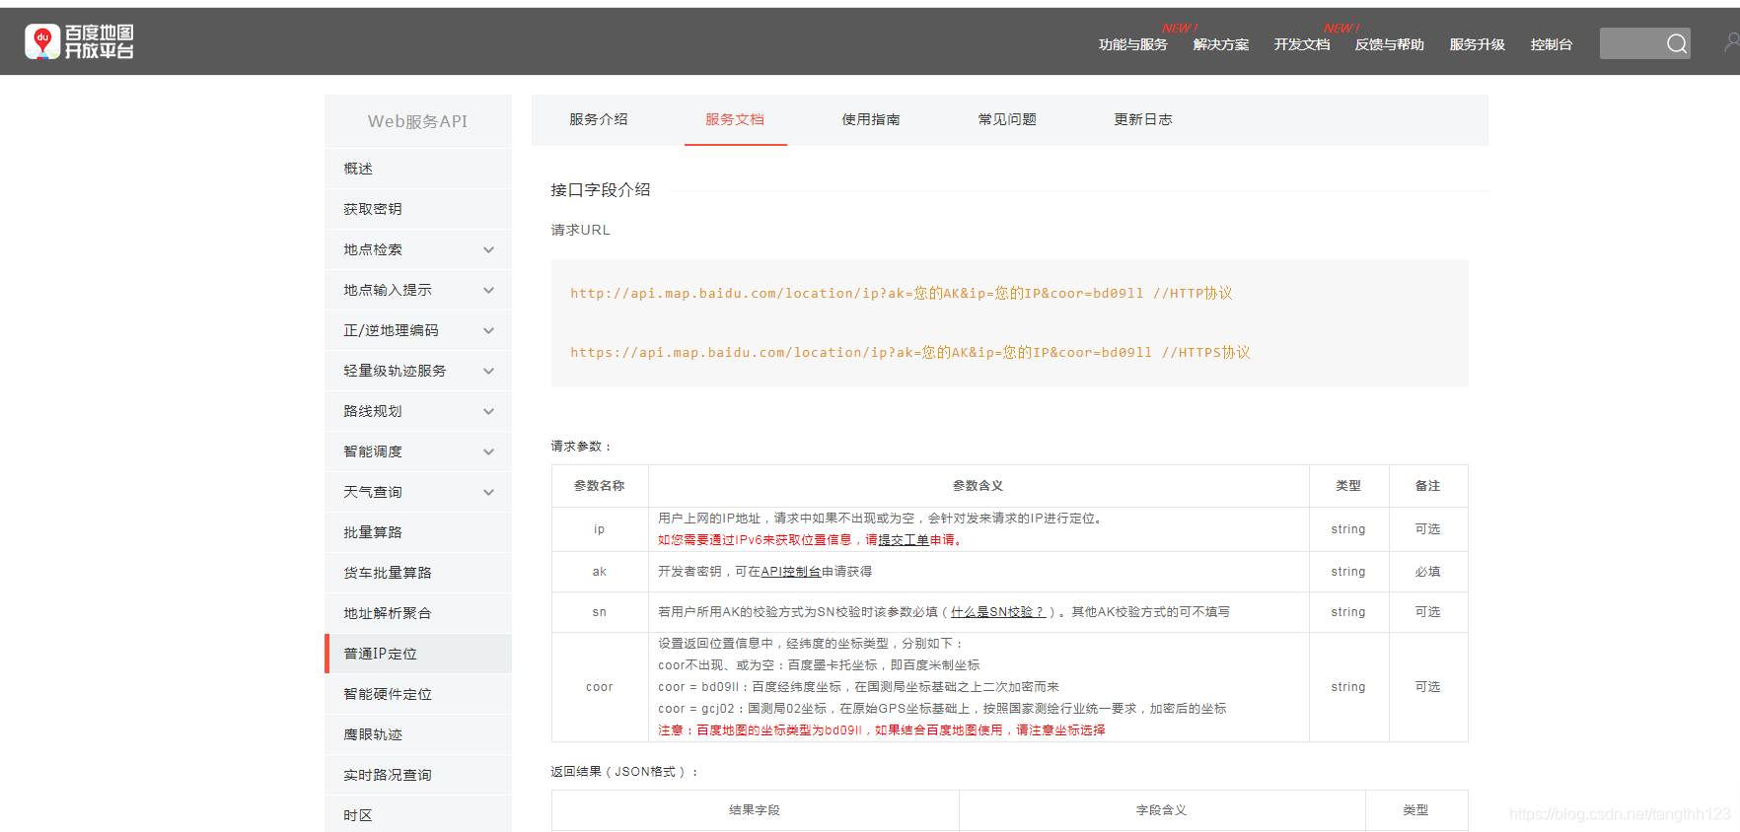Open 解决方案 menu

1220,44
